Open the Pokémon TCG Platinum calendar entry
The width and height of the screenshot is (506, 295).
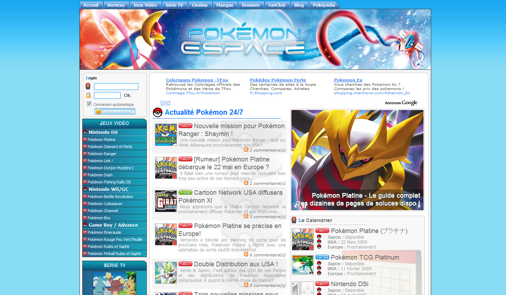point(365,257)
